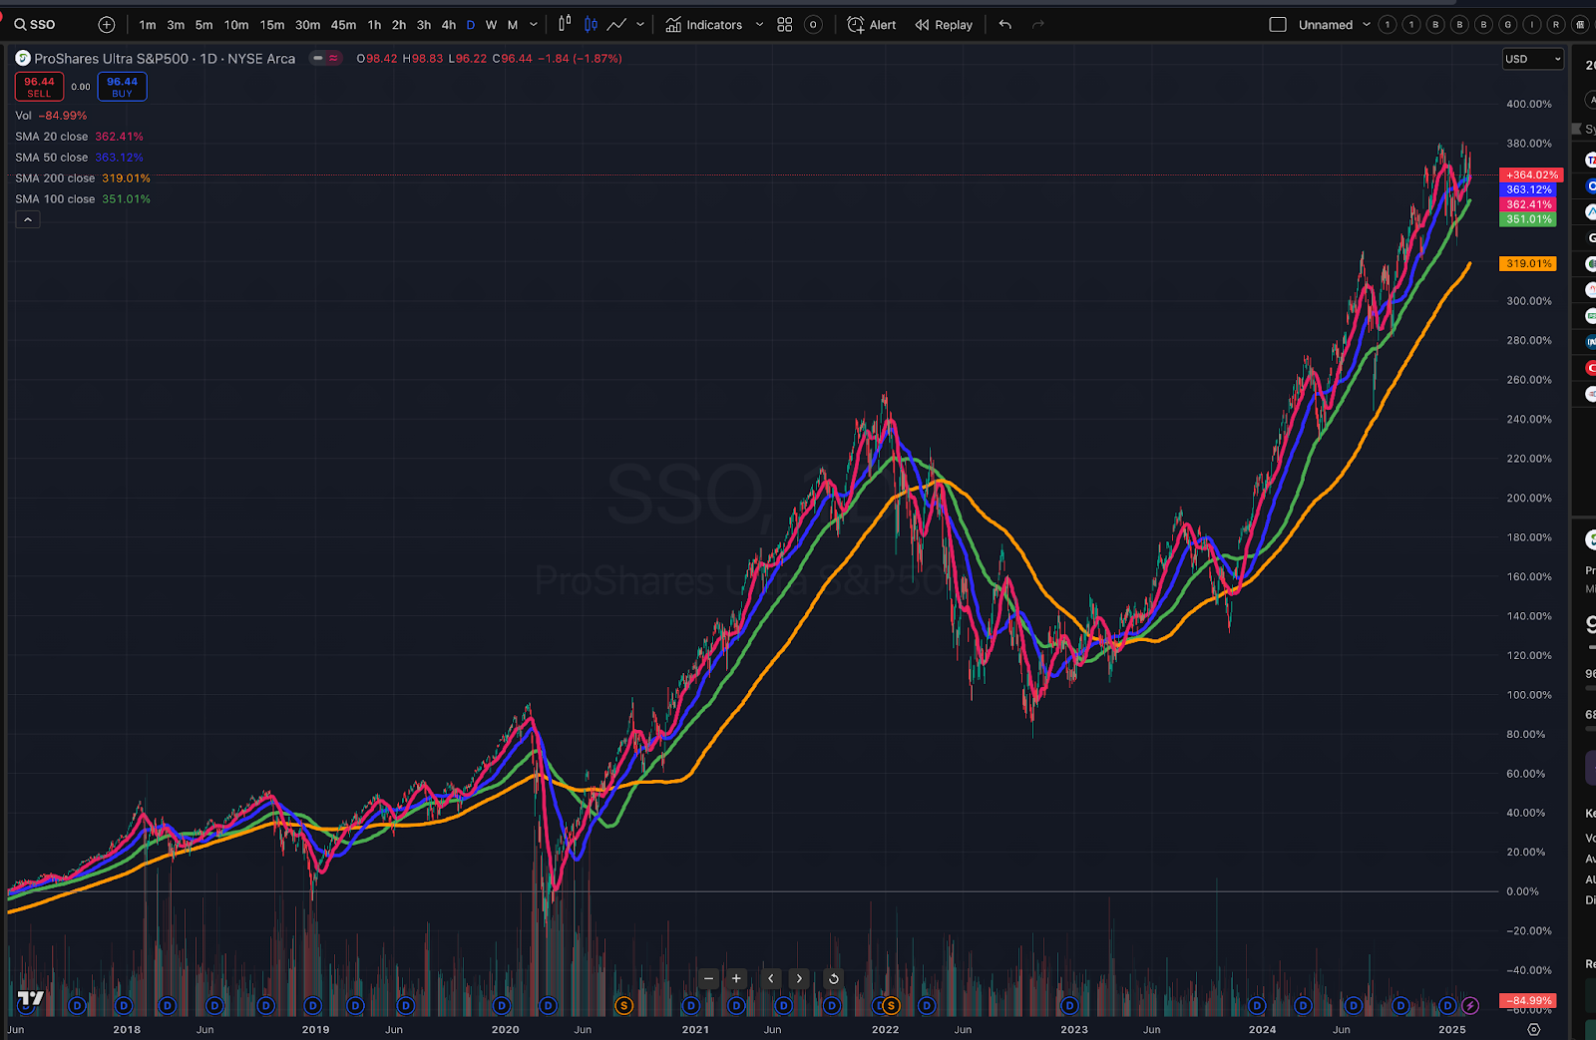Click the blue D dividend marker left of the 2018 label
The width and height of the screenshot is (1596, 1040).
point(77,1005)
